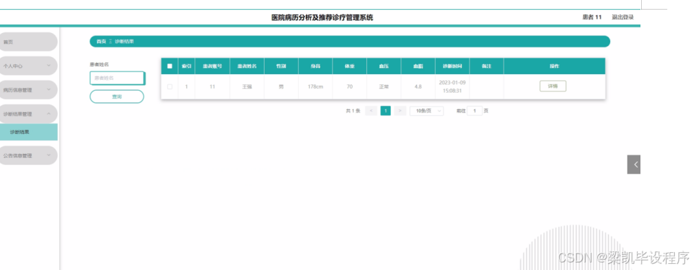Click the 体重 column header
692x270 pixels.
[x=350, y=66]
